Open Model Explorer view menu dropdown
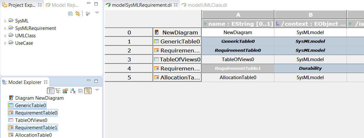 click(x=97, y=90)
